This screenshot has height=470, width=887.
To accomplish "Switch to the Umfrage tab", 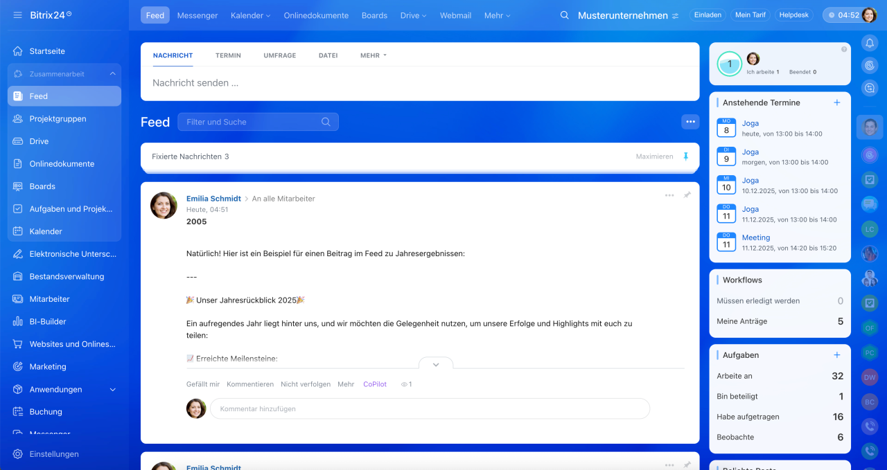I will 279,55.
